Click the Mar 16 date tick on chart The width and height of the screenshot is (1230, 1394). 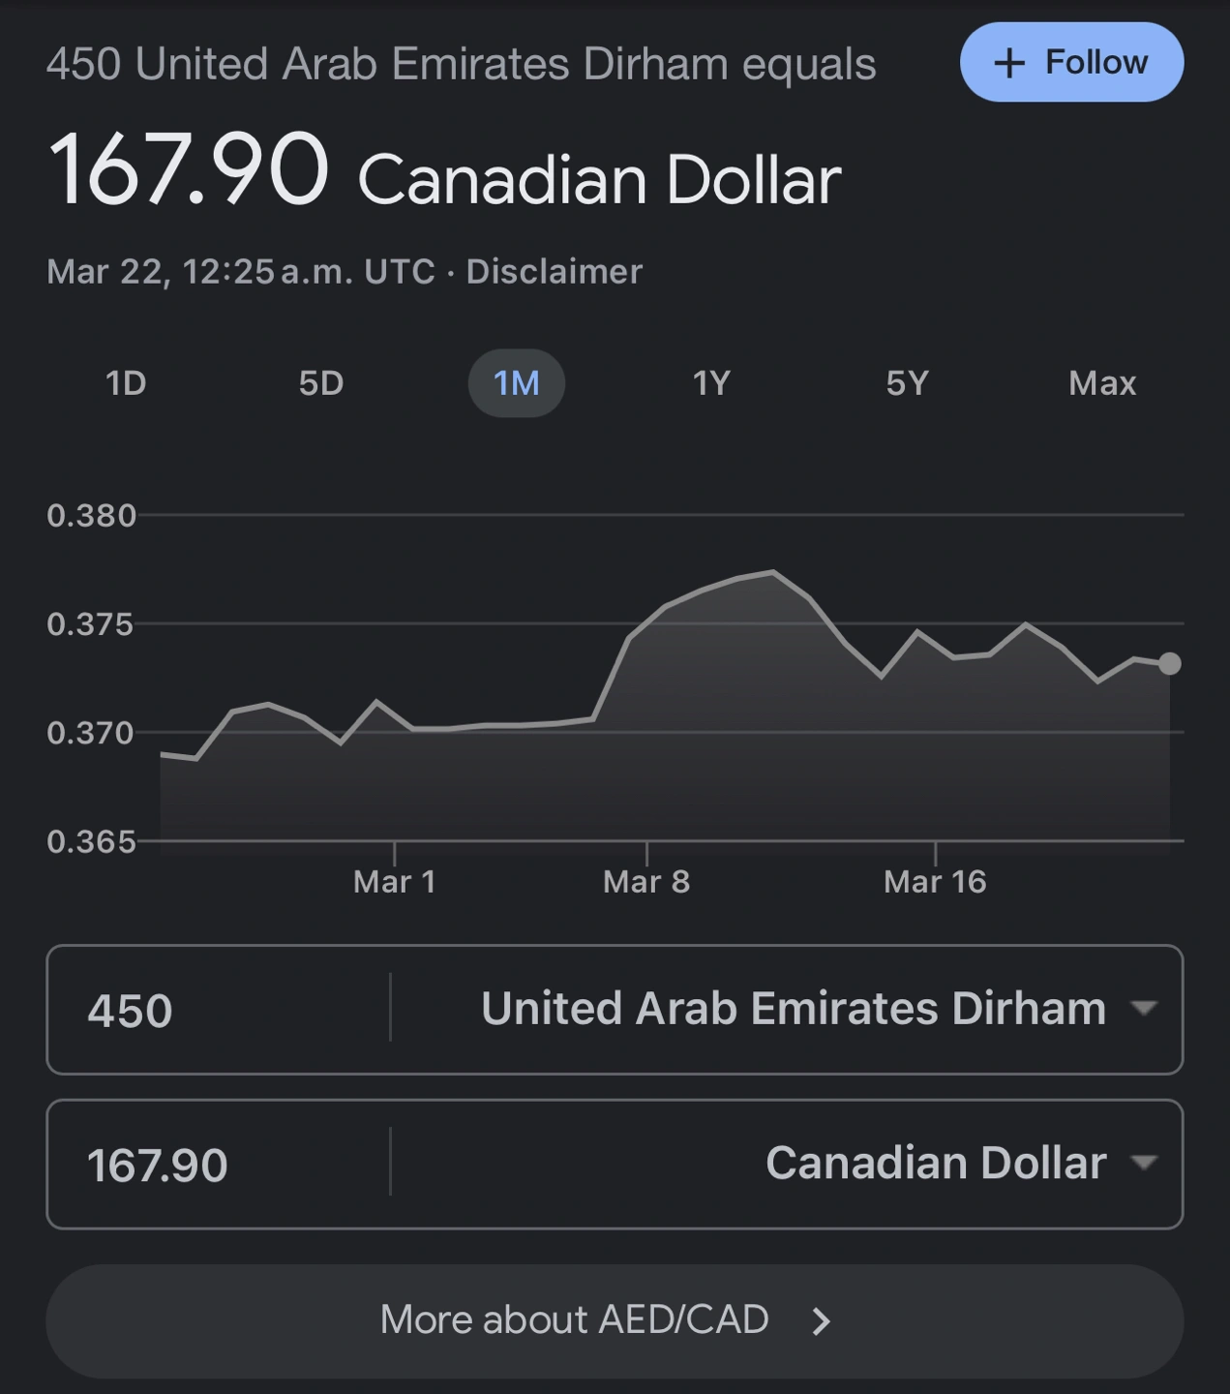click(x=935, y=881)
